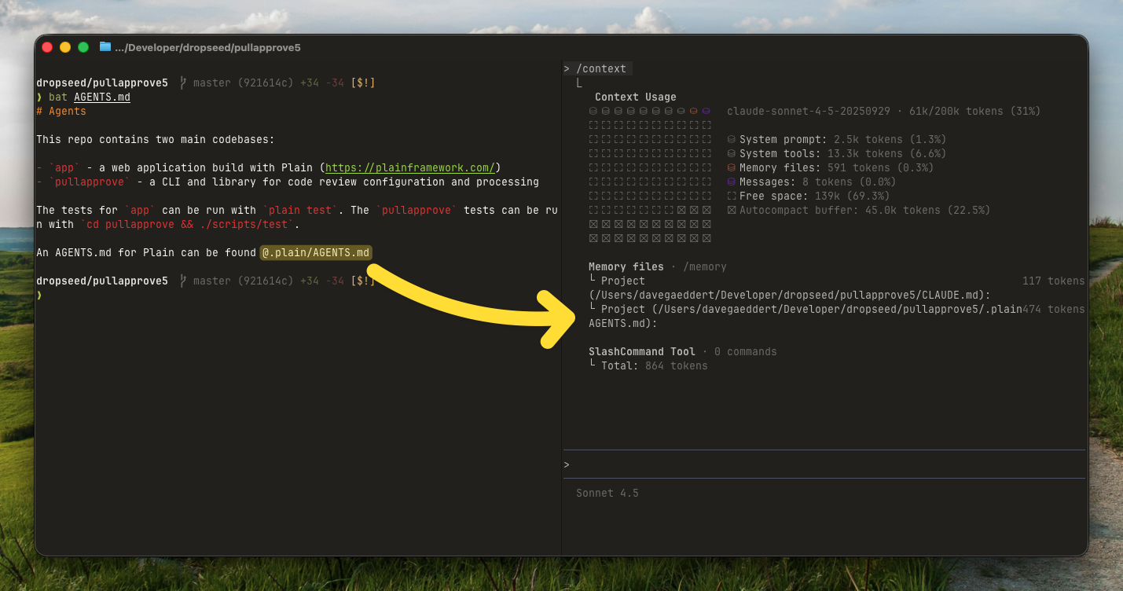Viewport: 1123px width, 591px height.
Task: Click the orange Memory files legend icon
Action: [x=732, y=168]
